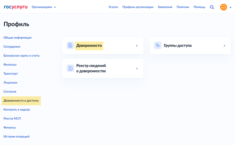The image size is (235, 145).
Task: Open Лицензии in the sidebar
Action: [10, 82]
